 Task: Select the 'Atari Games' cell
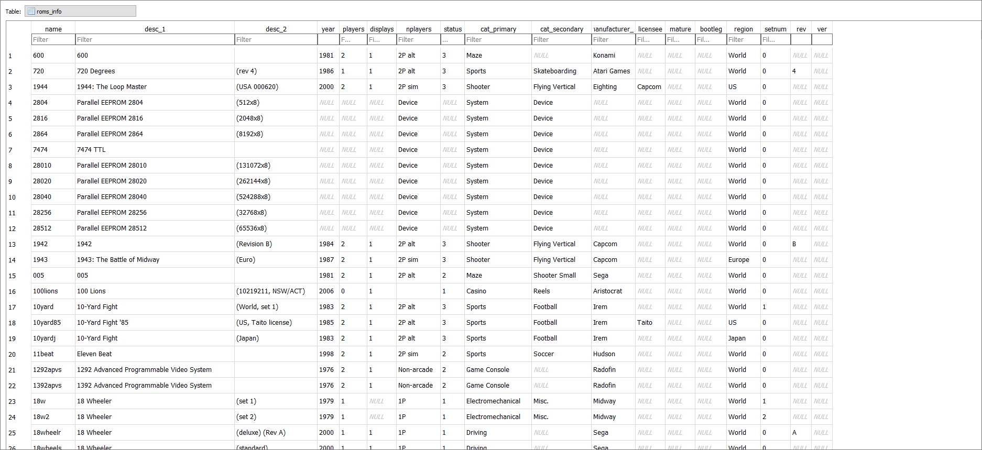613,71
